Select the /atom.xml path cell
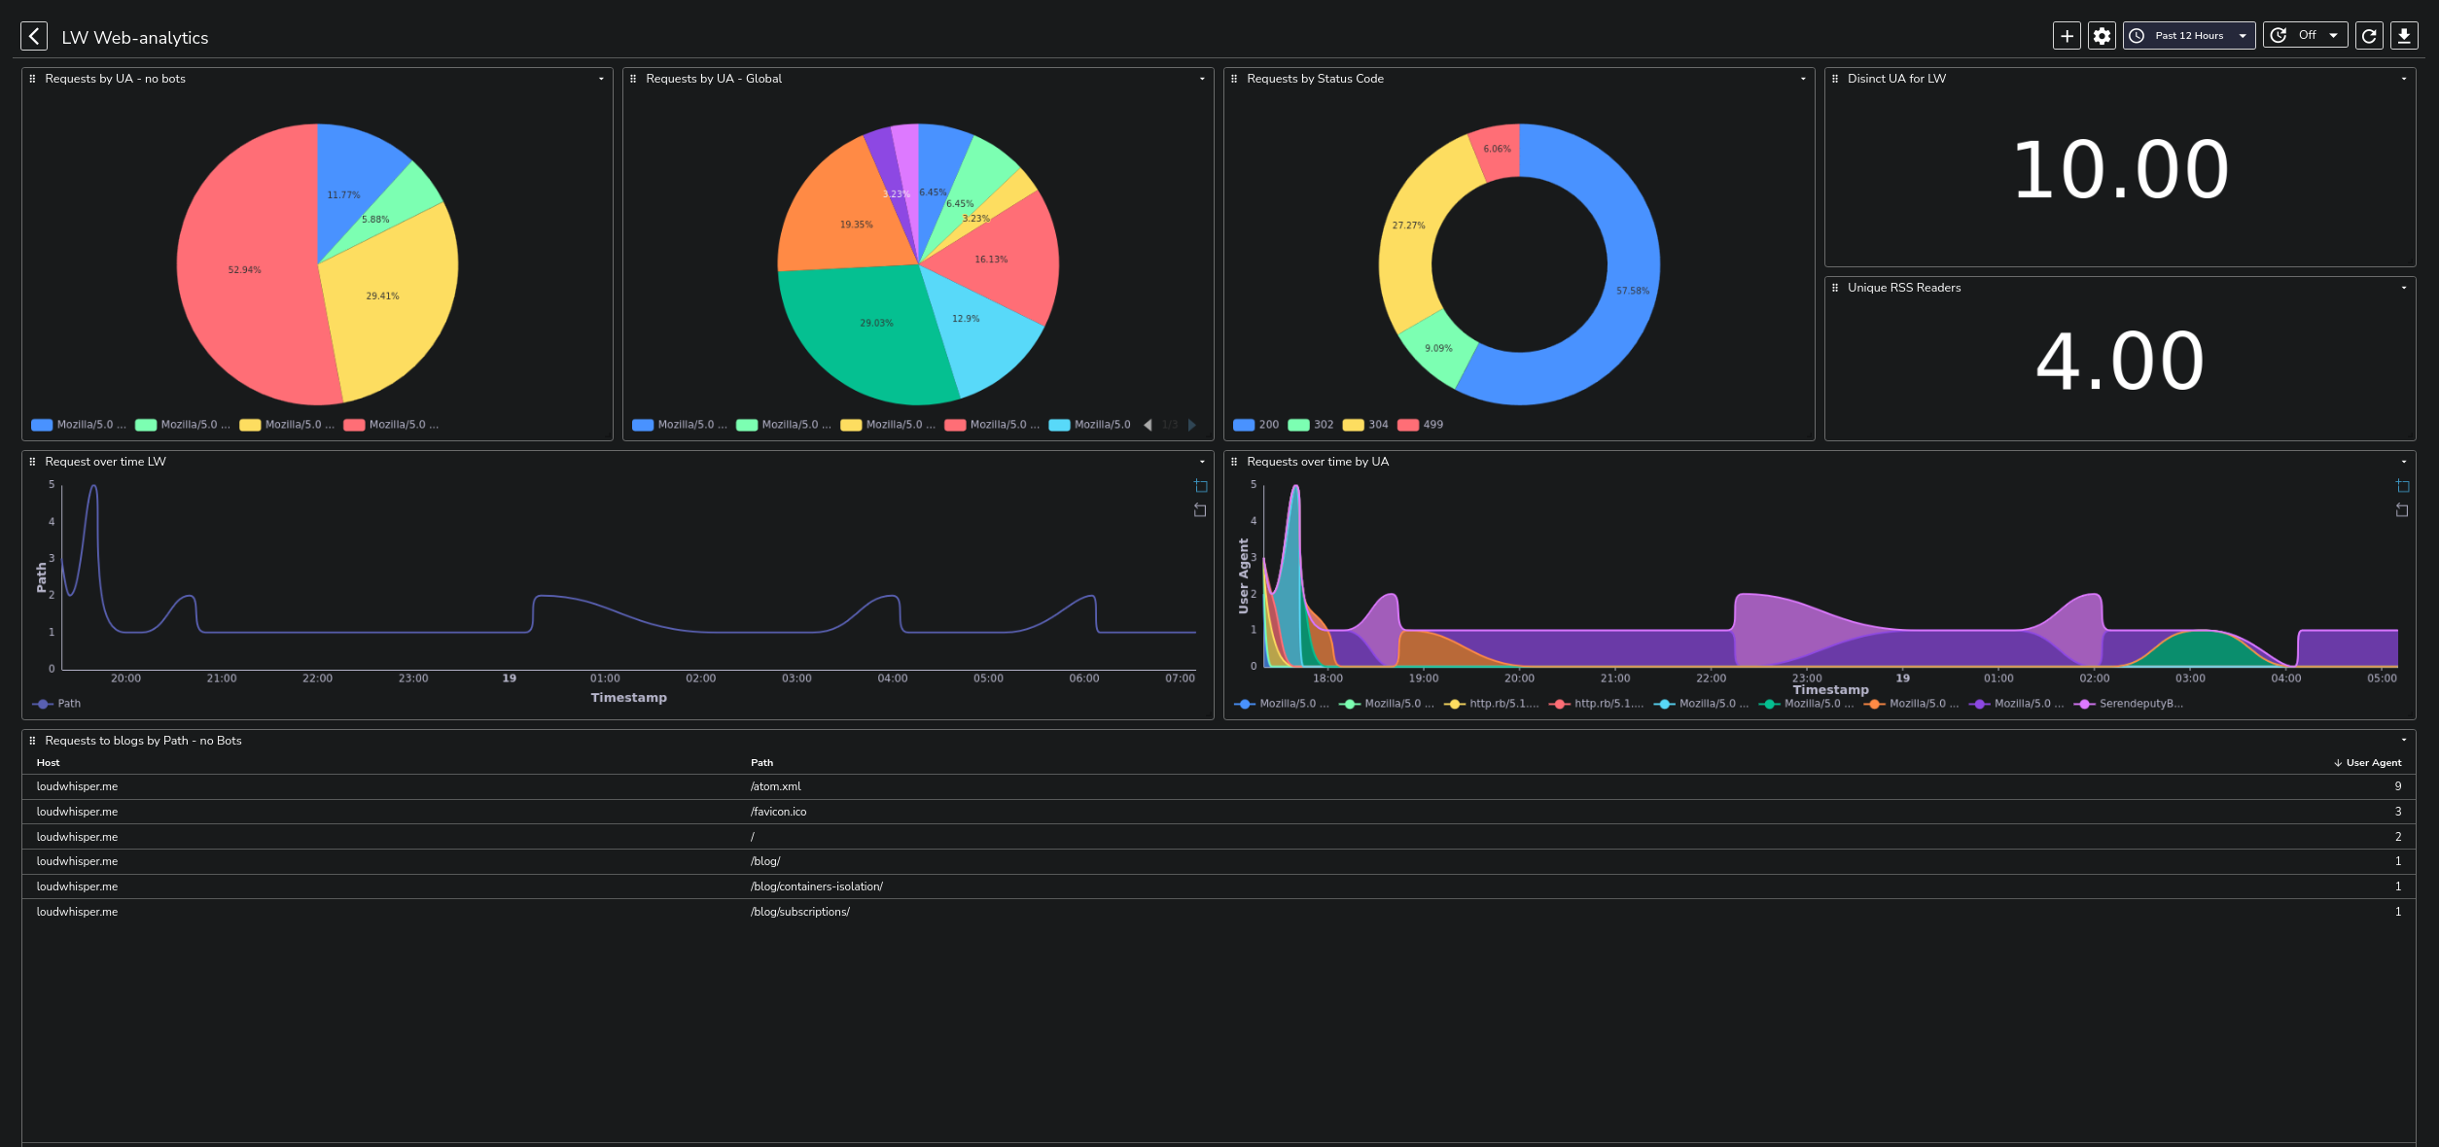Screen dimensions: 2439x1147 click(775, 787)
